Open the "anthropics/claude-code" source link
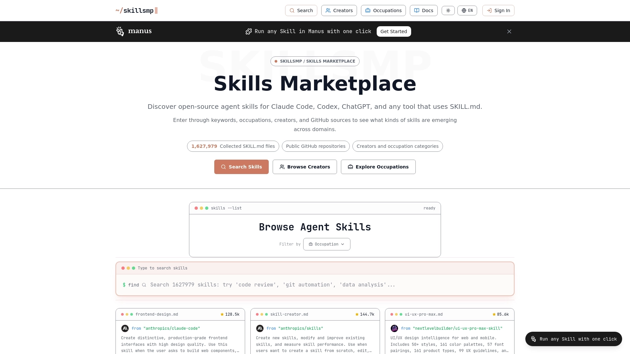Screen dimensions: 630x354 (172, 328)
